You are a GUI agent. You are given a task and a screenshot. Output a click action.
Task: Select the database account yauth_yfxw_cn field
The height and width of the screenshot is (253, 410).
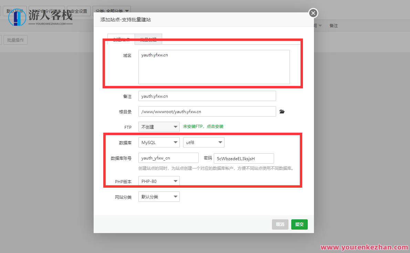(168, 158)
